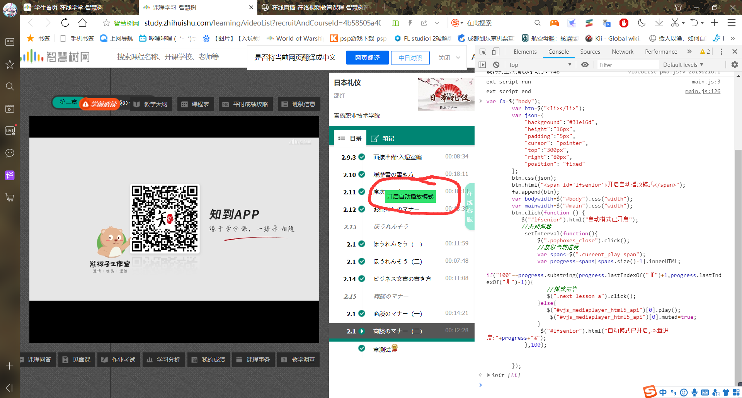Open the browser hamburger menu
The height and width of the screenshot is (398, 742).
(x=731, y=23)
